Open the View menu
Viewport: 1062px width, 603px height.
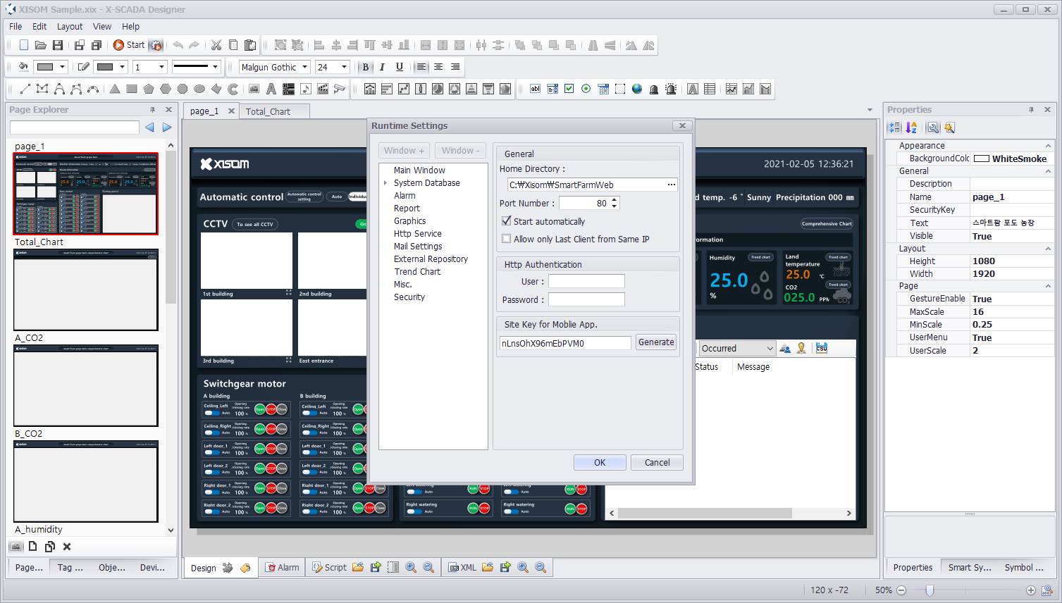tap(102, 27)
